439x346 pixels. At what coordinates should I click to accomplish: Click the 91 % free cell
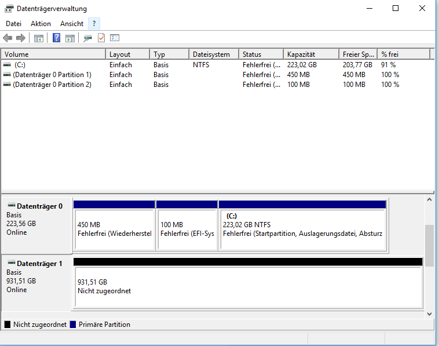[389, 65]
